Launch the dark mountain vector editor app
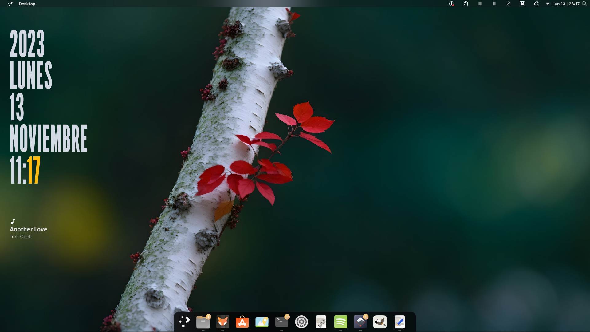 tap(360, 322)
